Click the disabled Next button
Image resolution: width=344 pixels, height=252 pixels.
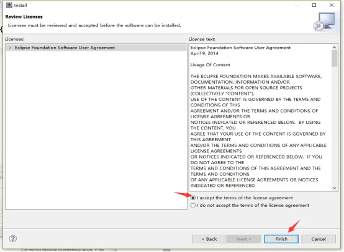click(x=244, y=239)
